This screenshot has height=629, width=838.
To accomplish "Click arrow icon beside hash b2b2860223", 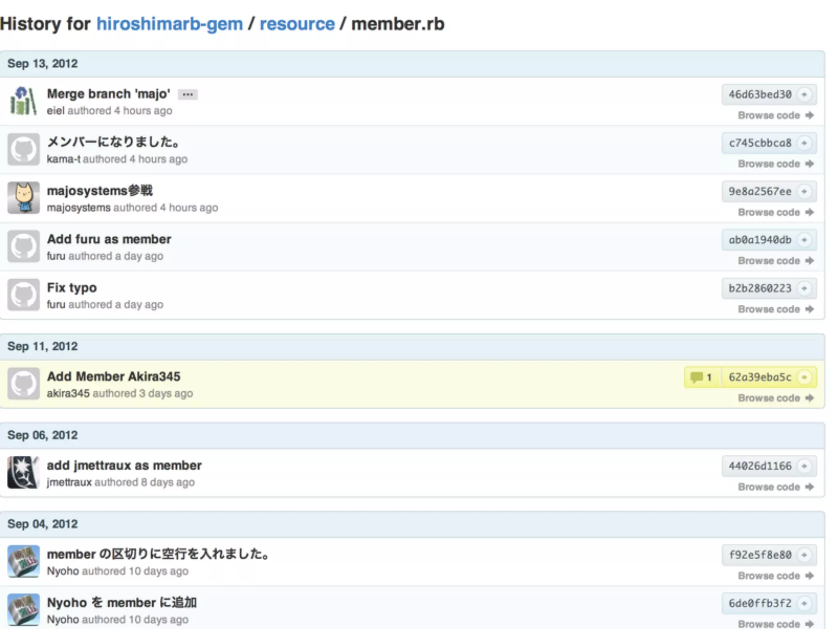I will (804, 288).
